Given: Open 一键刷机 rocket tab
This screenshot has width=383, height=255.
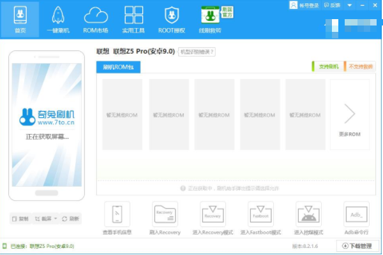Looking at the screenshot, I should (x=58, y=20).
